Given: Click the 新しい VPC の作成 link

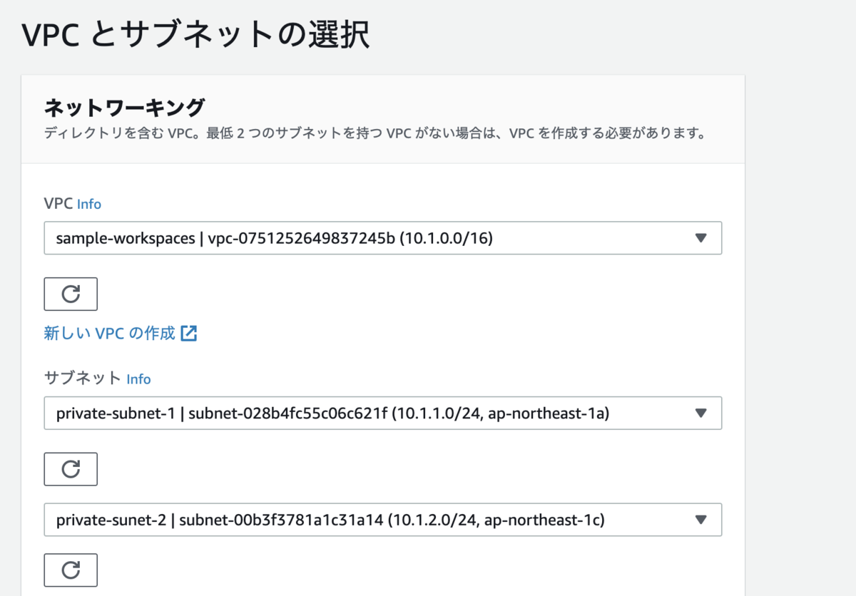Looking at the screenshot, I should (107, 332).
